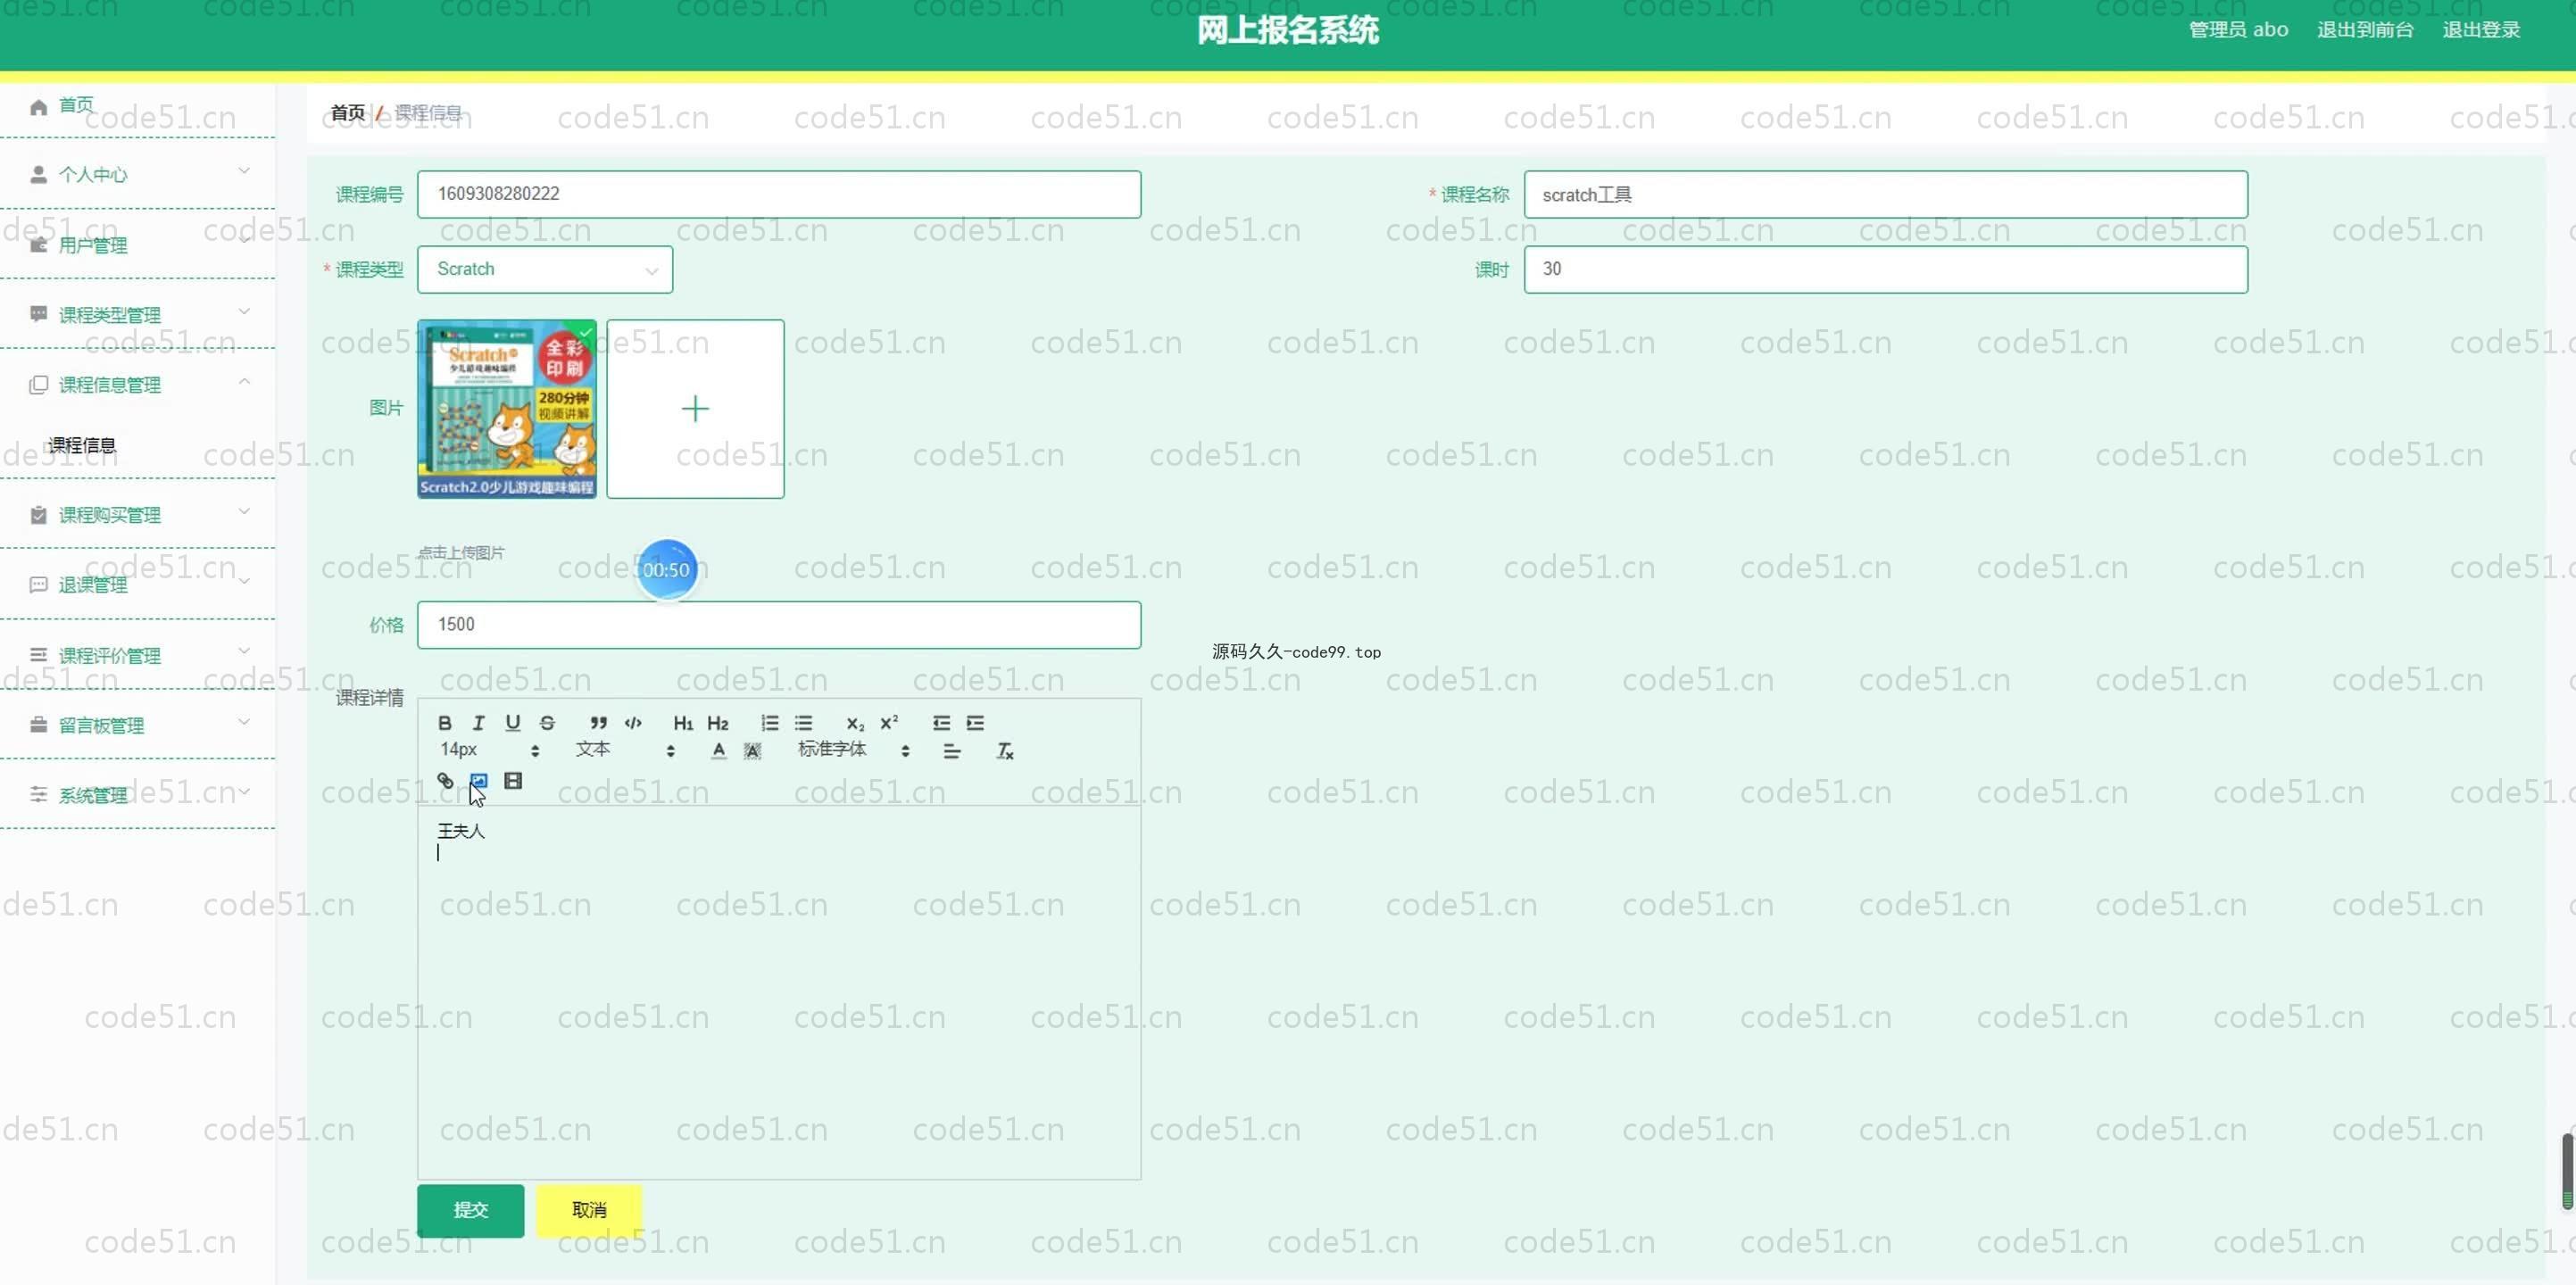The height and width of the screenshot is (1285, 2576).
Task: Focus the 课程名称 input field
Action: [x=1885, y=194]
